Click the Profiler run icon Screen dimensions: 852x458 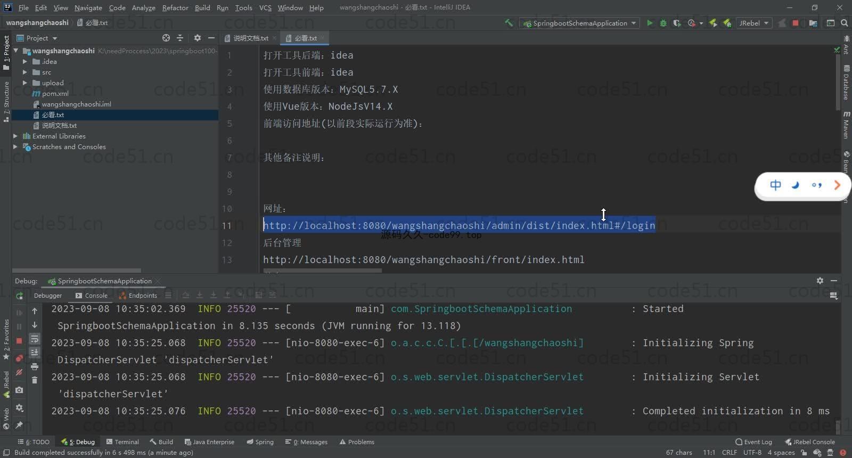[x=692, y=23]
